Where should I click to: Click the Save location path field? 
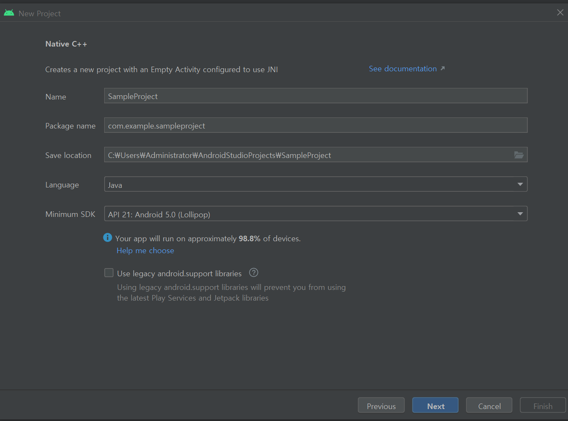(x=307, y=155)
